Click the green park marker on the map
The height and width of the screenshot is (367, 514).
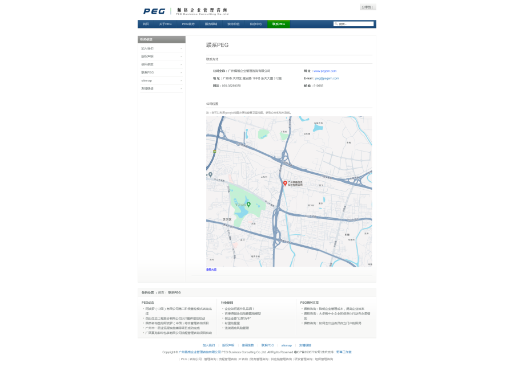248,203
